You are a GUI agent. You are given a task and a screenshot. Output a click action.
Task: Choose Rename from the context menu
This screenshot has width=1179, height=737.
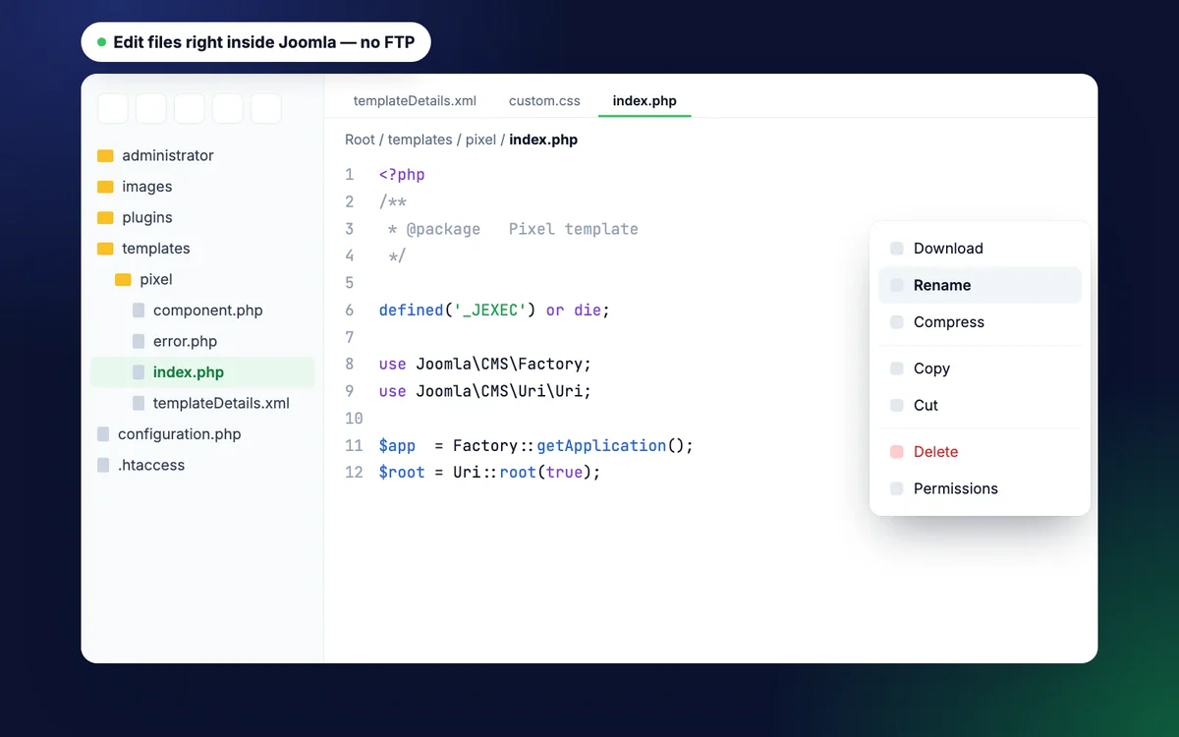[980, 285]
